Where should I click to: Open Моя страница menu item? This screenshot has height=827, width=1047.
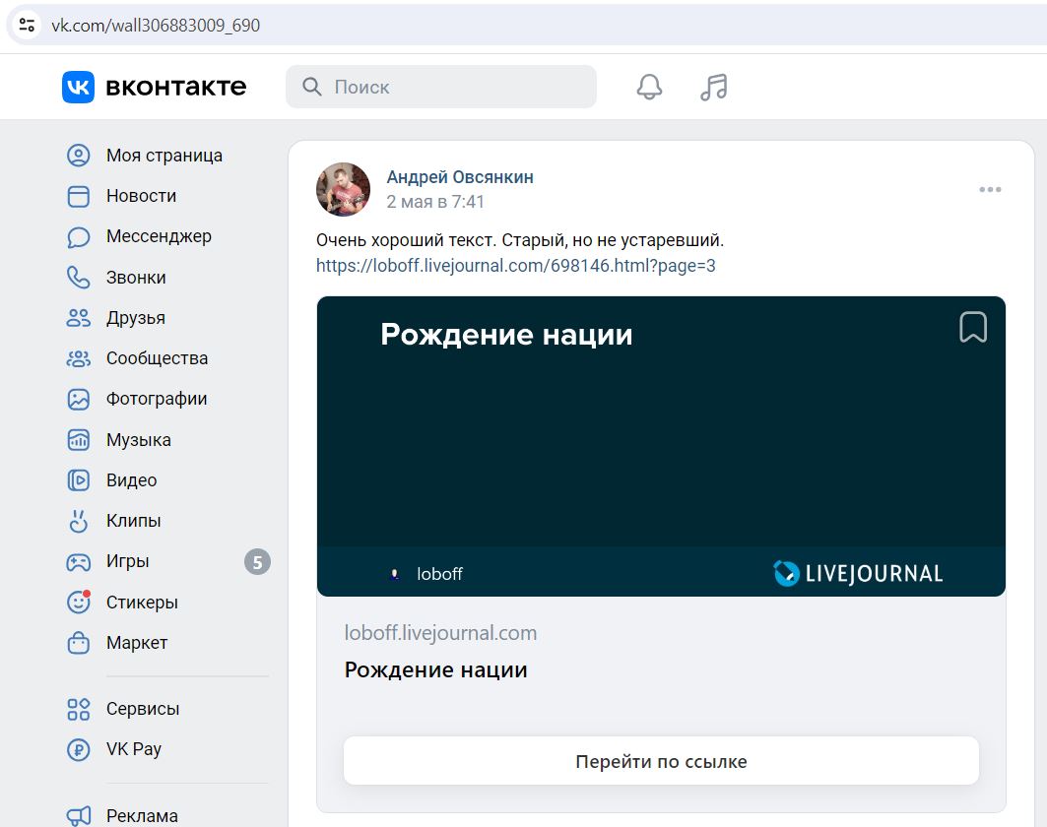(164, 156)
